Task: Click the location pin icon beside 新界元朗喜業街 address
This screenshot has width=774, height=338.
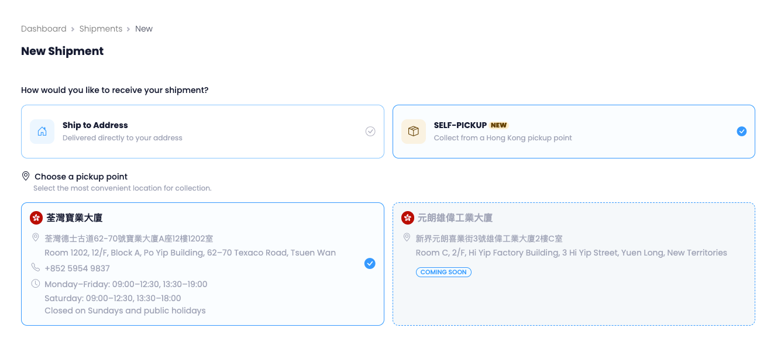Action: [407, 238]
